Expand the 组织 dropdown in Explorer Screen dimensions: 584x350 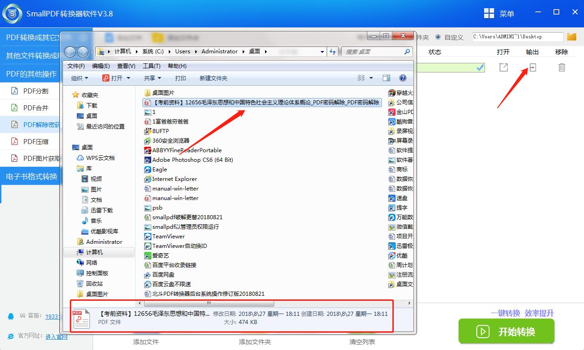79,78
